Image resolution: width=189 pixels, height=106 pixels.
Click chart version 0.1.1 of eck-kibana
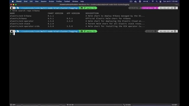tap(51, 16)
